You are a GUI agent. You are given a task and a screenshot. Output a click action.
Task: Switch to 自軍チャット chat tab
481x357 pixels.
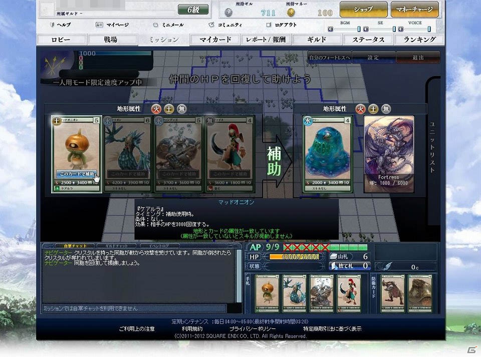tap(76, 246)
